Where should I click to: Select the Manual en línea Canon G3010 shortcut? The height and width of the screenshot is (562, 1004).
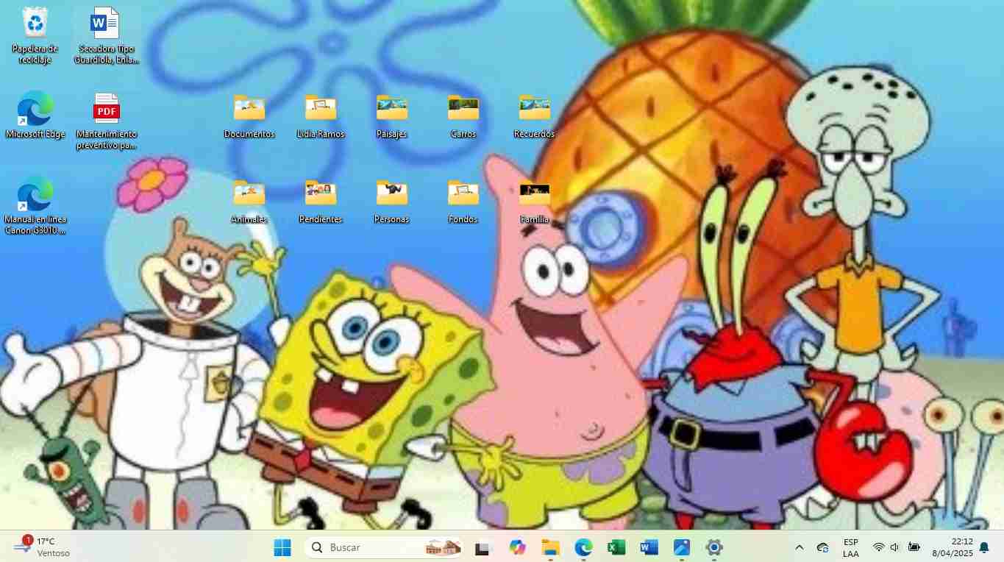35,206
